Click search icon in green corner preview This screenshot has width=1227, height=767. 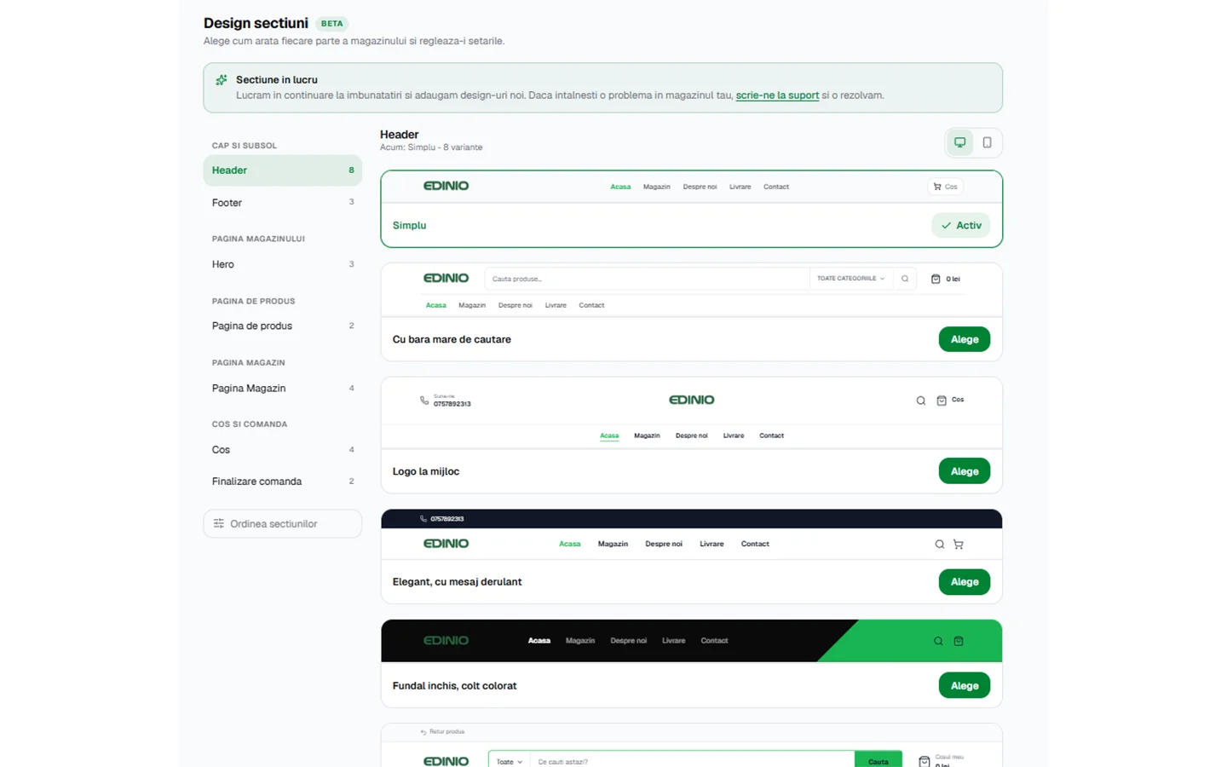pos(938,641)
